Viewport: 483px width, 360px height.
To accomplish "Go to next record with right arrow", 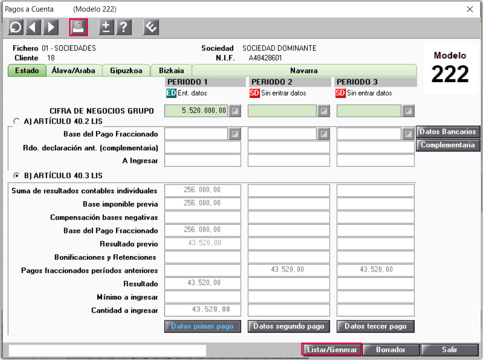I will pyautogui.click(x=51, y=27).
